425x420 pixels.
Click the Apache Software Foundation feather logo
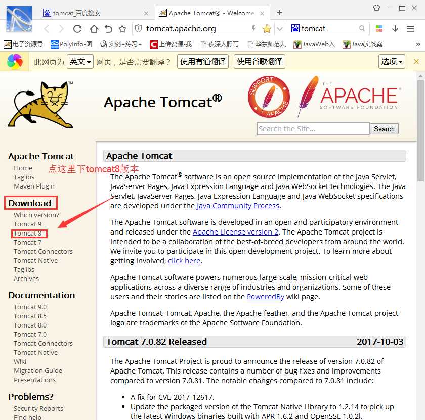click(349, 96)
